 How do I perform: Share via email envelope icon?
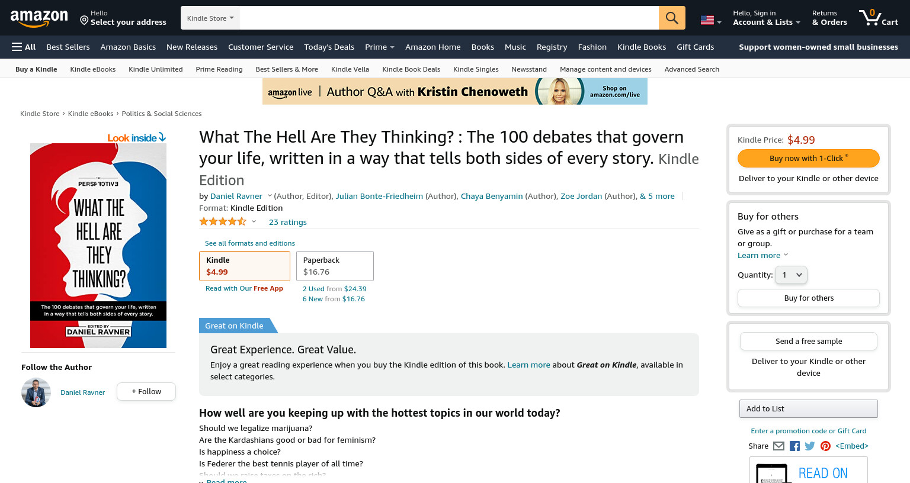(778, 446)
